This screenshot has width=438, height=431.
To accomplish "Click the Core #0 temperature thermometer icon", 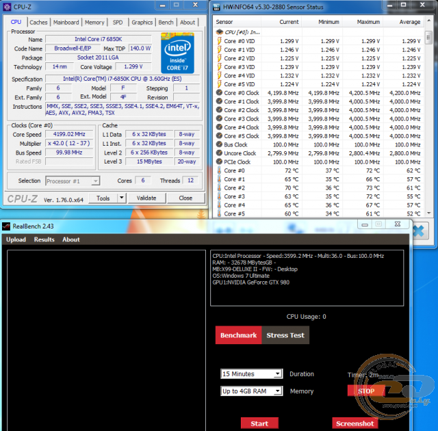I will click(219, 170).
